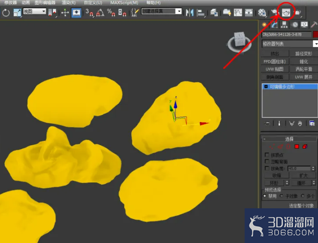Open the 修改器列表 modifier list dropdown

(290, 44)
